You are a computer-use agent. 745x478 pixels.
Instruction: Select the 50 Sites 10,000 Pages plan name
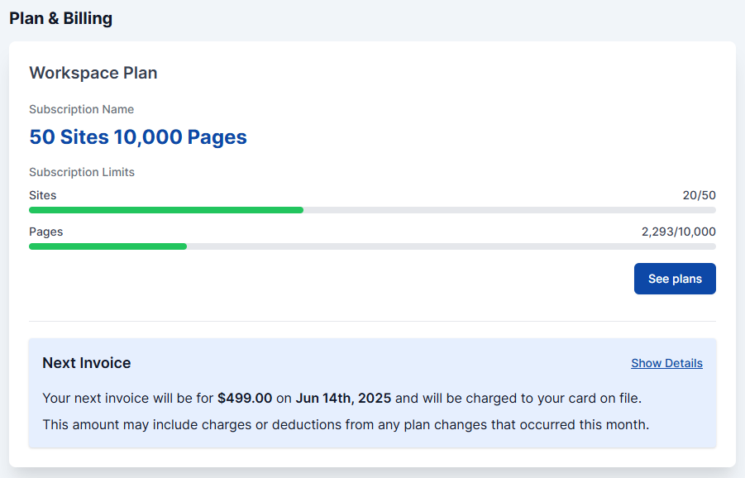(138, 137)
